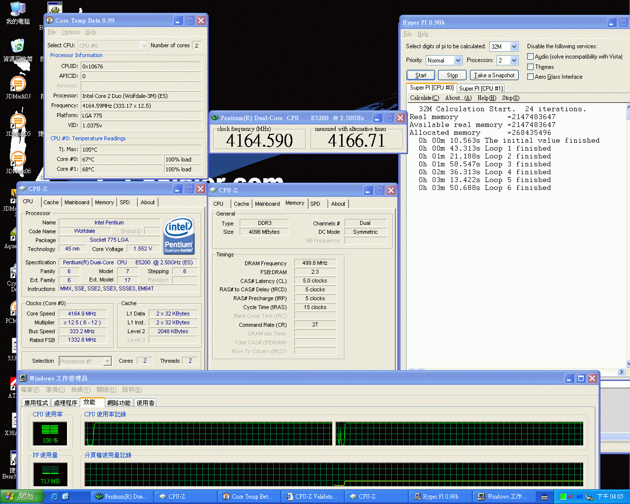Switch to Super PI [CPU #1] tab
Viewport: 630px width, 504px height.
[x=481, y=89]
